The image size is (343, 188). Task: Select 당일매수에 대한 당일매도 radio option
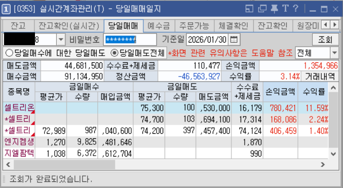point(55,53)
